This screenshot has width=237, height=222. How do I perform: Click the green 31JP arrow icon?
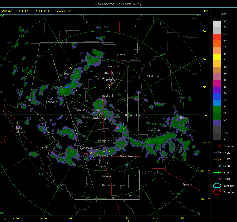pyautogui.click(x=217, y=172)
